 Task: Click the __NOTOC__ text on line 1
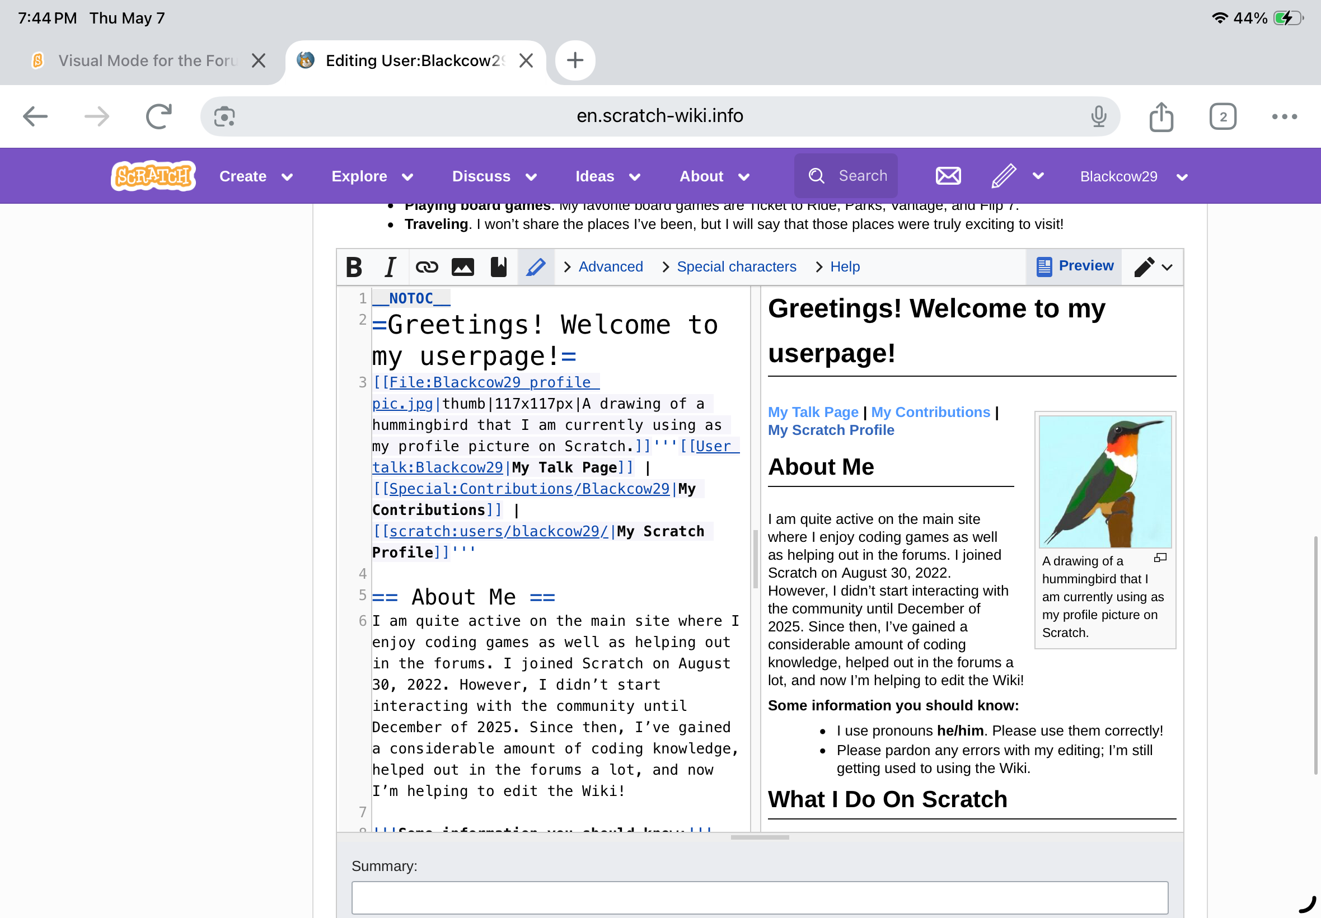point(411,298)
